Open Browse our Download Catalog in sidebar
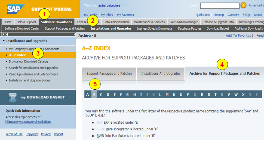The image size is (264, 141). point(28,62)
